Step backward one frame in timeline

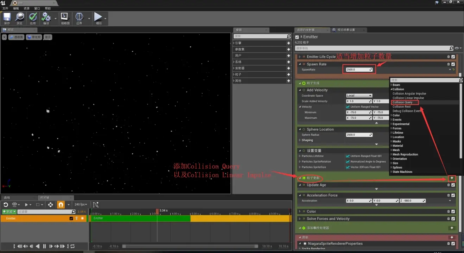(x=32, y=246)
